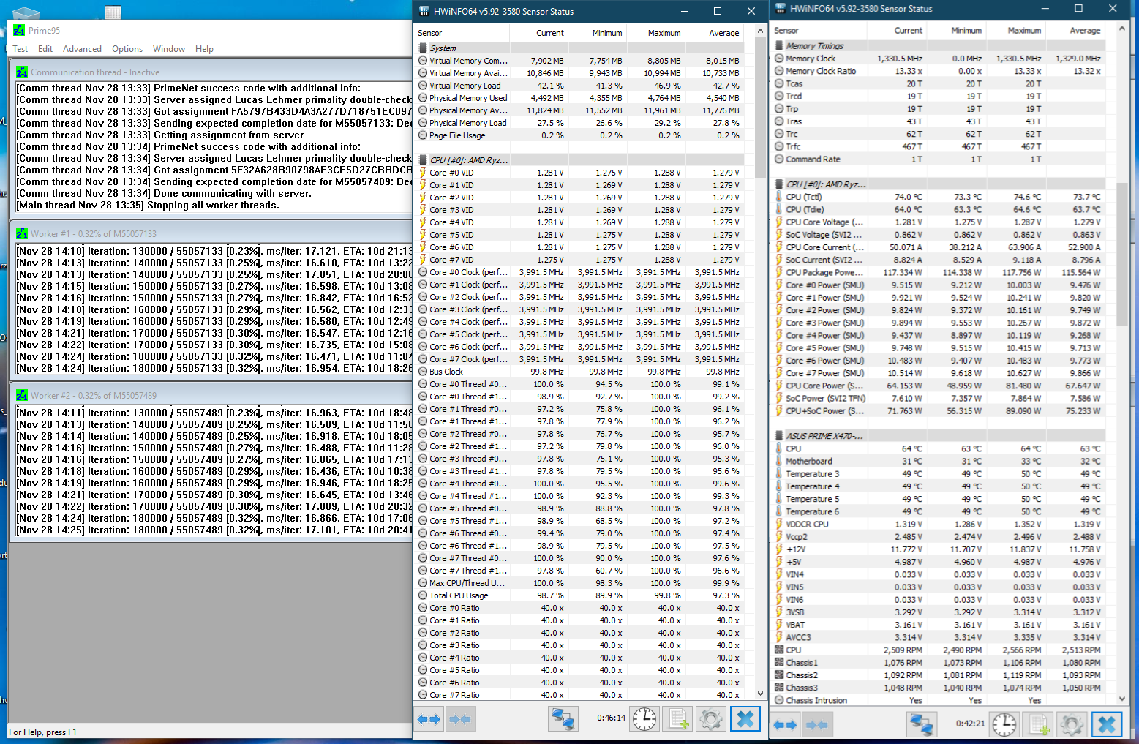Viewport: 1139px width, 744px height.
Task: Click the Worker #1 window icon
Action: [22, 233]
